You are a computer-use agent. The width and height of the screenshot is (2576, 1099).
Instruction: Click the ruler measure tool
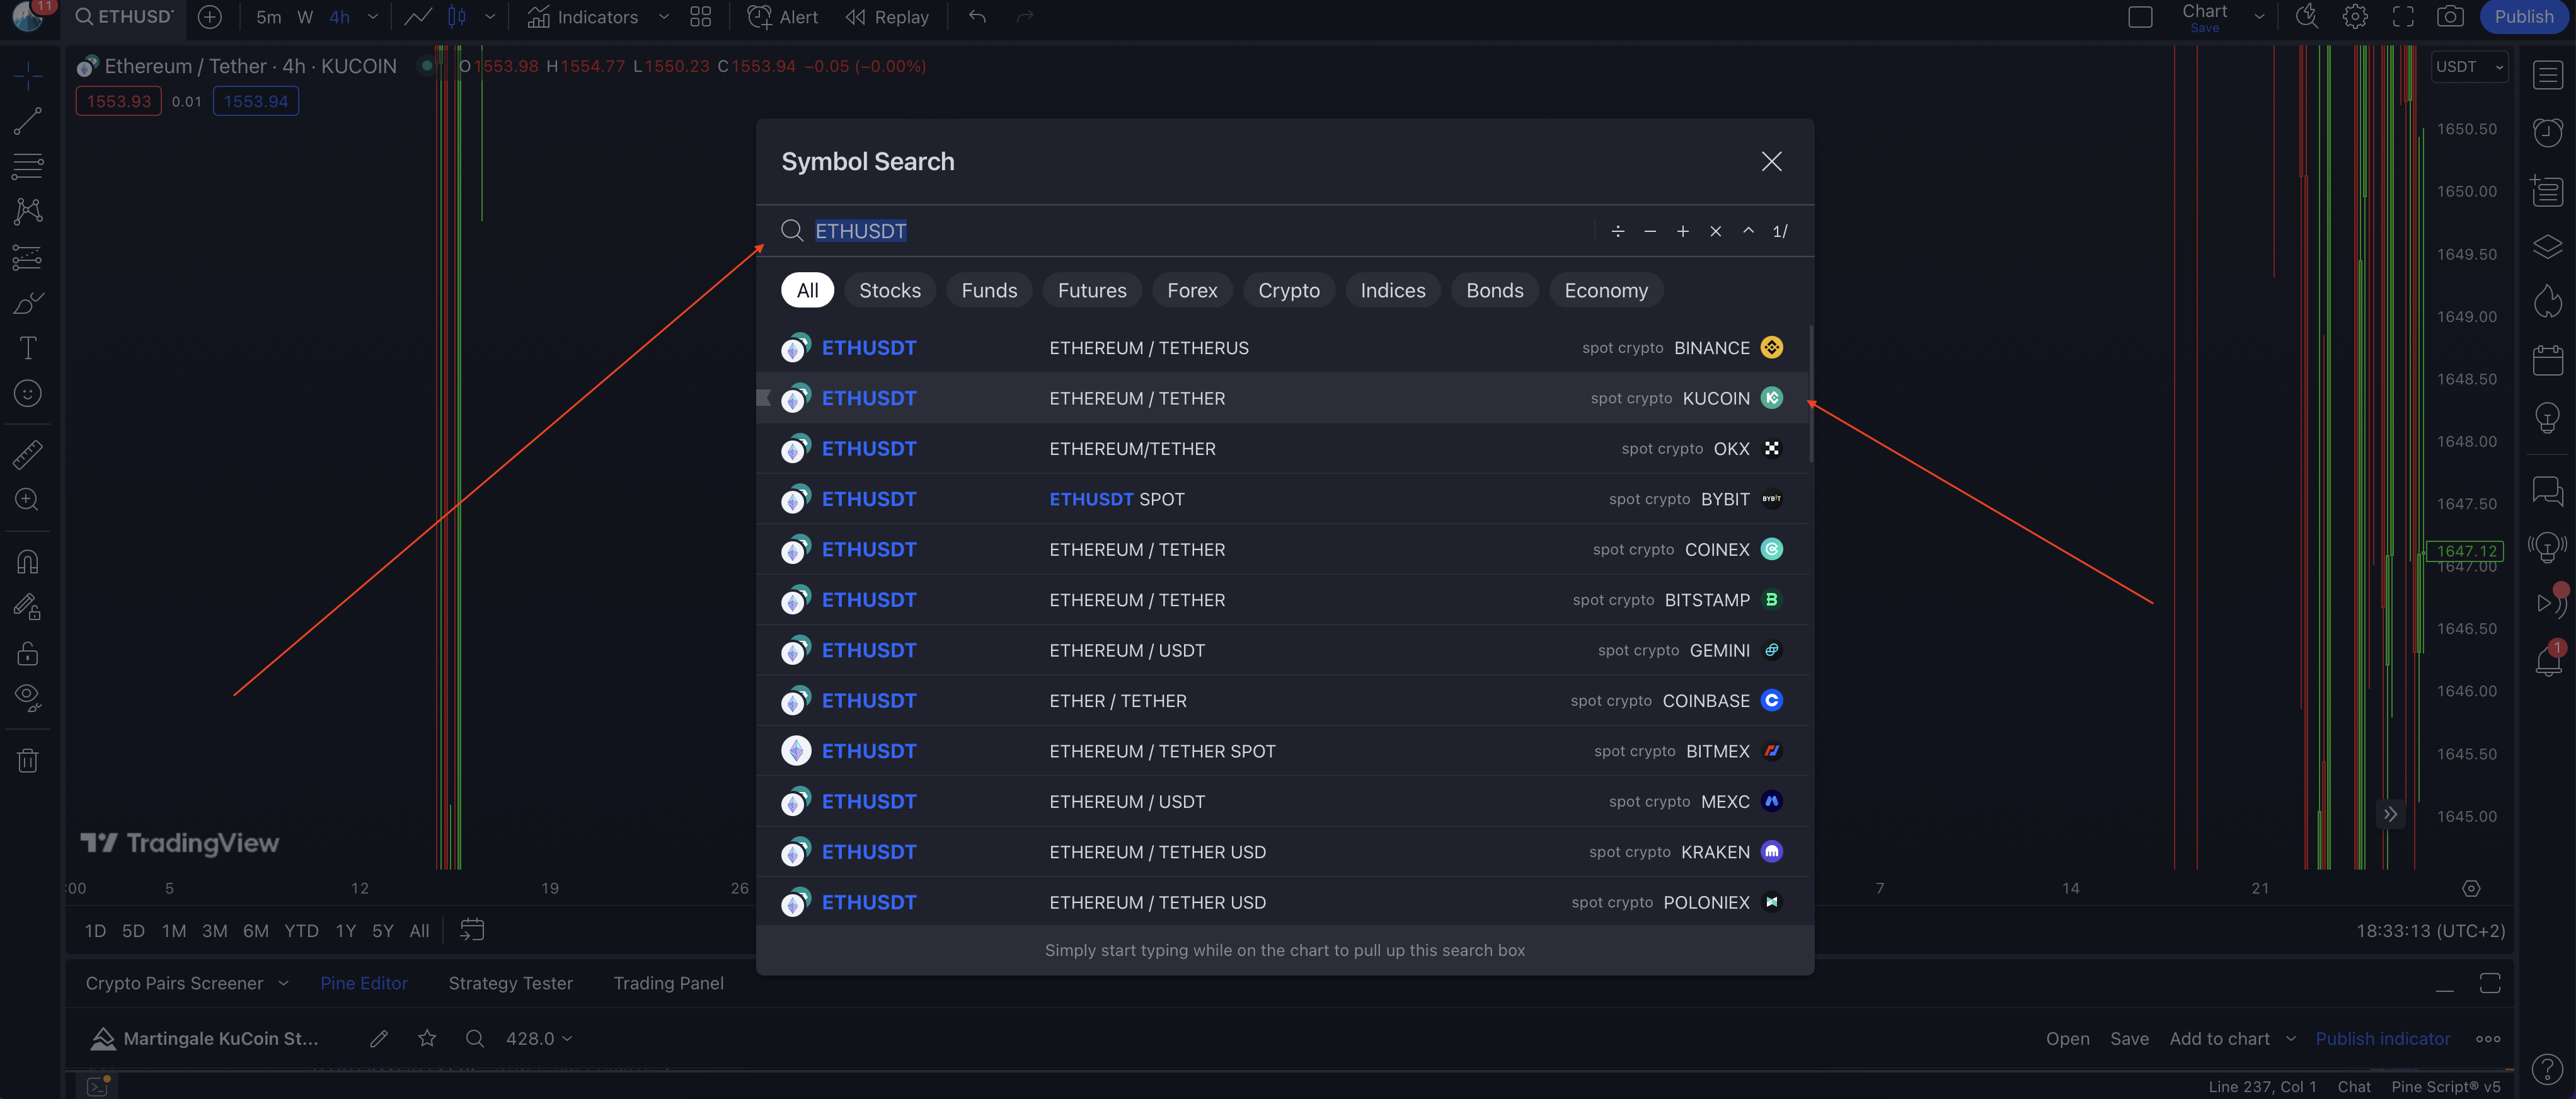point(27,455)
